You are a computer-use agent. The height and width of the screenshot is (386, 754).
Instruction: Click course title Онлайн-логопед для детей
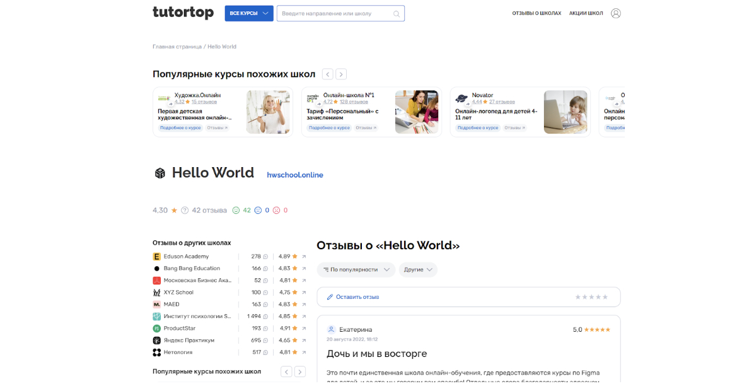coord(496,114)
